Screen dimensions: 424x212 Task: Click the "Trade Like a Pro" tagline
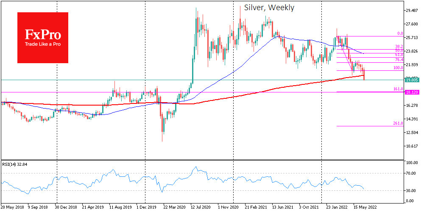[x=42, y=45]
